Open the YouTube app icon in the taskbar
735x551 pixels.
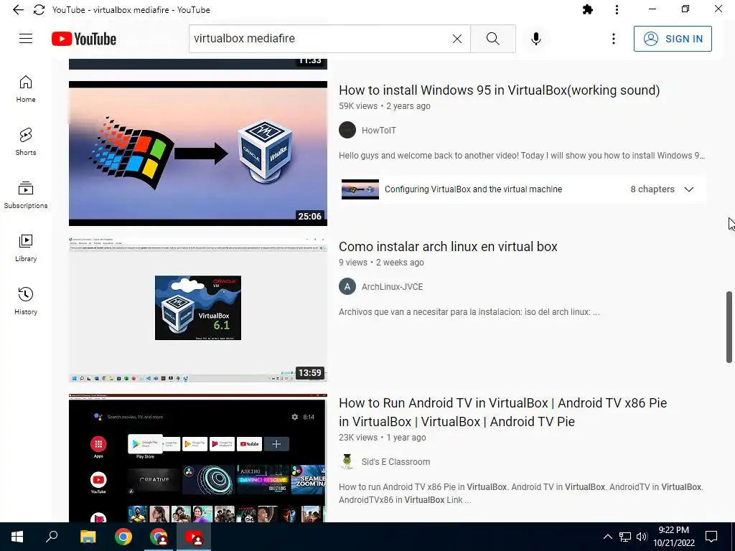coord(194,537)
